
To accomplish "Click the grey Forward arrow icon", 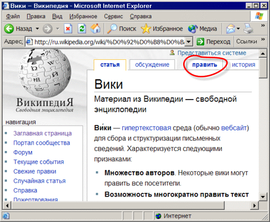I will tap(48, 29).
